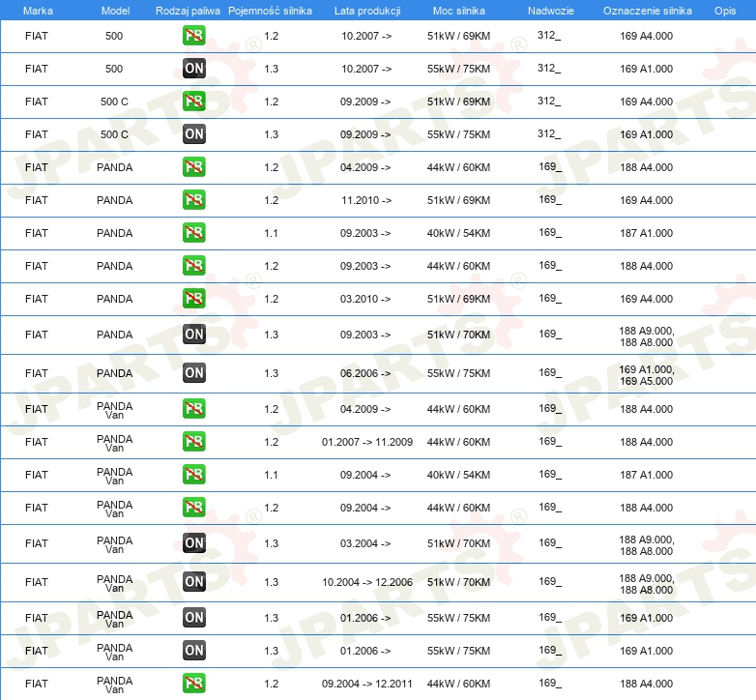Click the petrol icon for PANDA Van 04.2009
Screen dimensions: 756x700
click(x=193, y=408)
